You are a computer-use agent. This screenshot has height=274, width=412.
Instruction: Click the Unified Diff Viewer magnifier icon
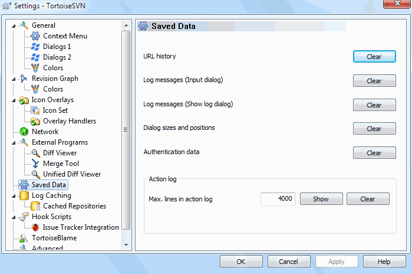point(35,174)
